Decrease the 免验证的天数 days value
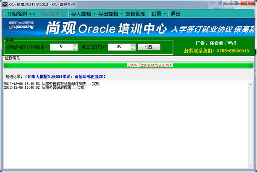The width and height of the screenshot is (257, 172). click(x=133, y=49)
